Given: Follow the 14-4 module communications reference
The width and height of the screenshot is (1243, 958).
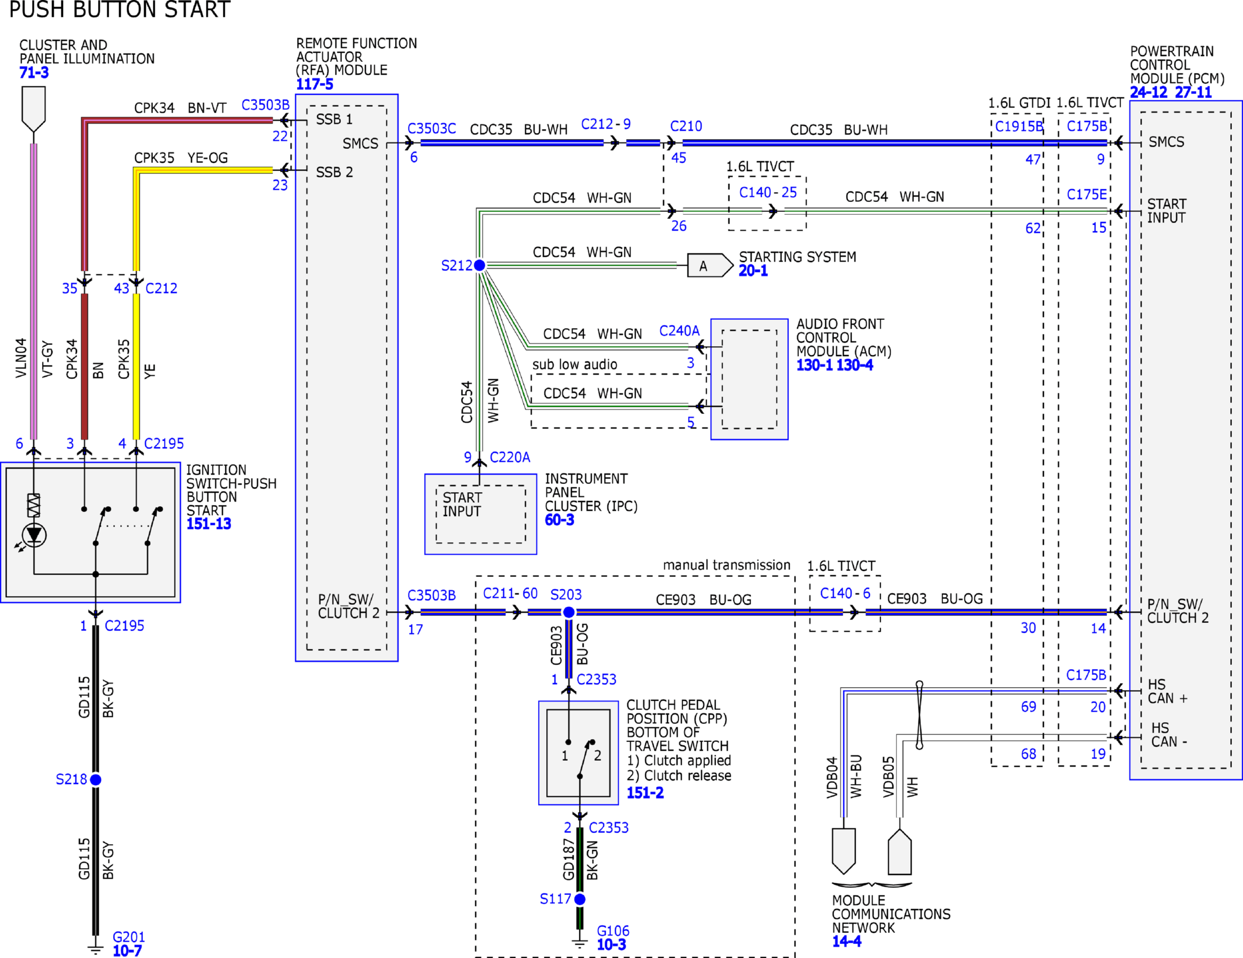Looking at the screenshot, I should point(847,941).
